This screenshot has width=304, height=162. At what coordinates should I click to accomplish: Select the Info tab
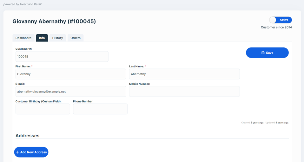(42, 38)
